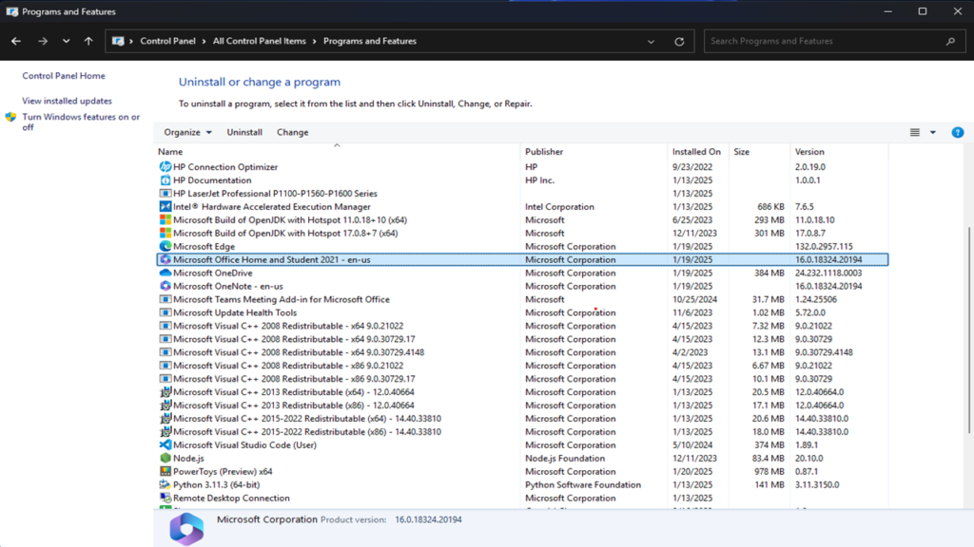This screenshot has width=974, height=547.
Task: Click the Control Panel breadcrumb
Action: click(167, 41)
